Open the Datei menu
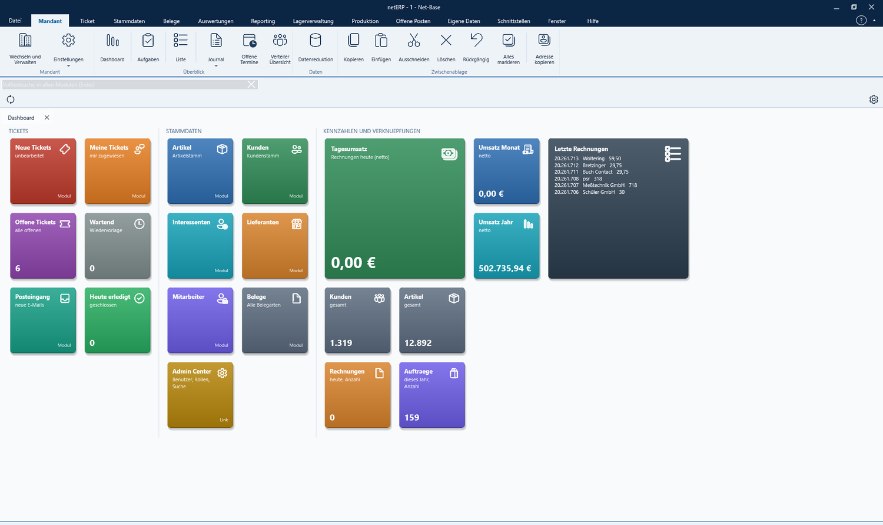The width and height of the screenshot is (883, 525). (15, 21)
